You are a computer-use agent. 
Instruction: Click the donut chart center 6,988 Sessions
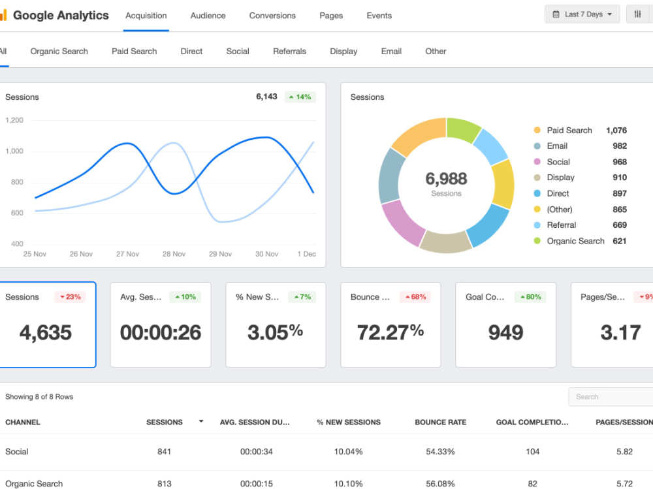tap(446, 183)
